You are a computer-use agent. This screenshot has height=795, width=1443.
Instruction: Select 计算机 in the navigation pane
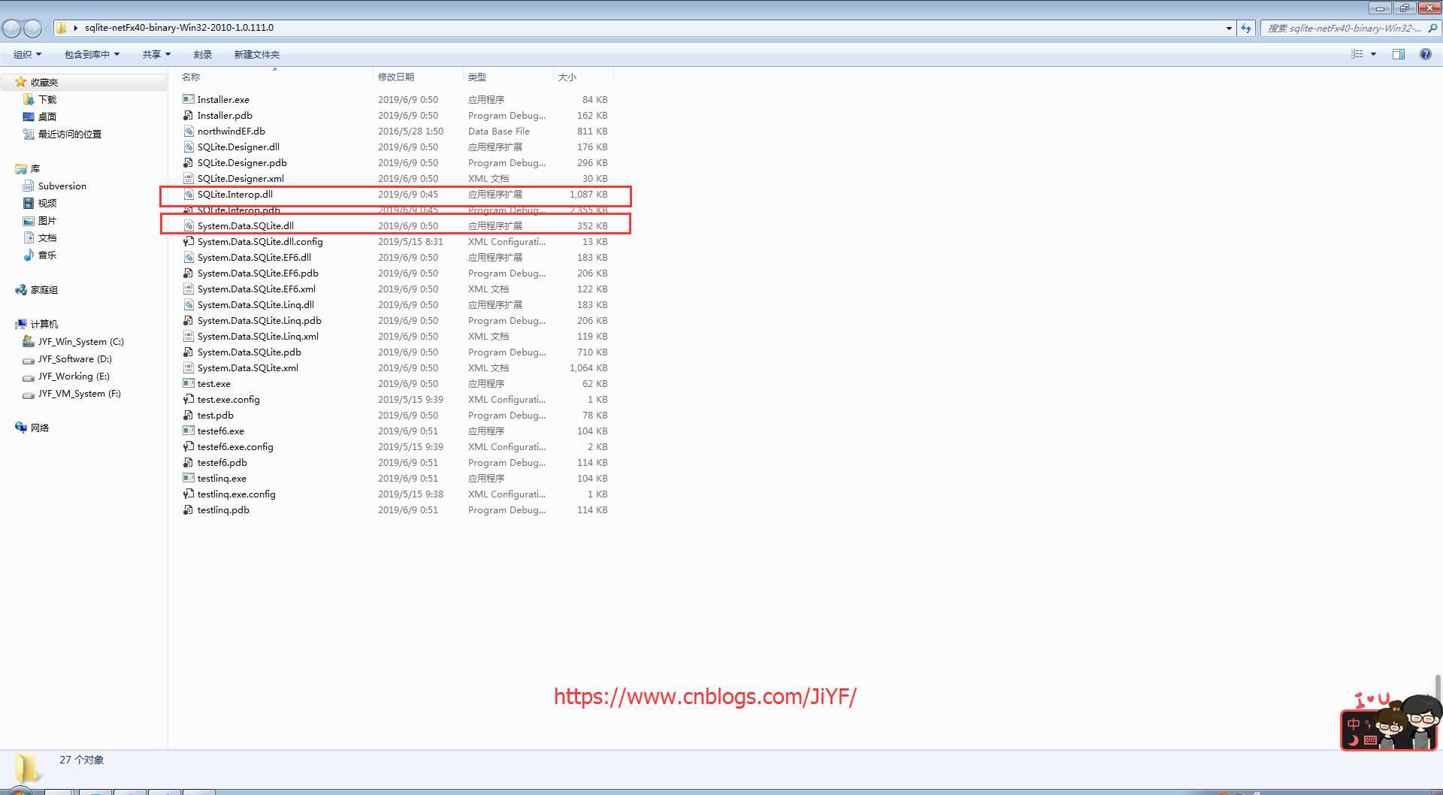44,324
